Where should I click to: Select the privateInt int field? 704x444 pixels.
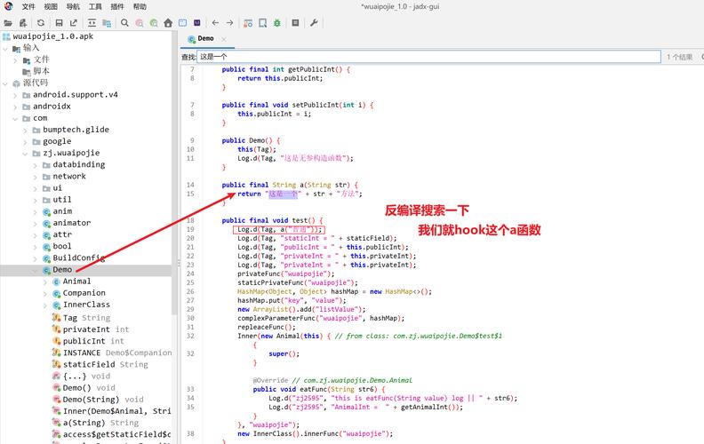tap(96, 329)
